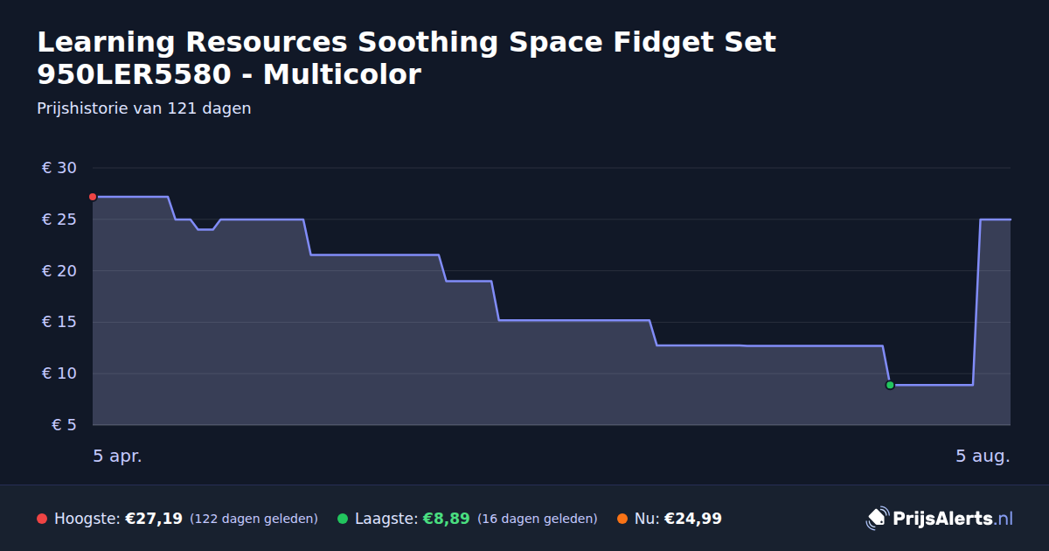This screenshot has height=551, width=1049.
Task: Click the 5 aug. end date label
Action: (983, 457)
